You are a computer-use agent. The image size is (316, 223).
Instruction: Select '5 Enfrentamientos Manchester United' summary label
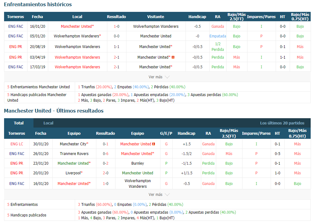38,87
